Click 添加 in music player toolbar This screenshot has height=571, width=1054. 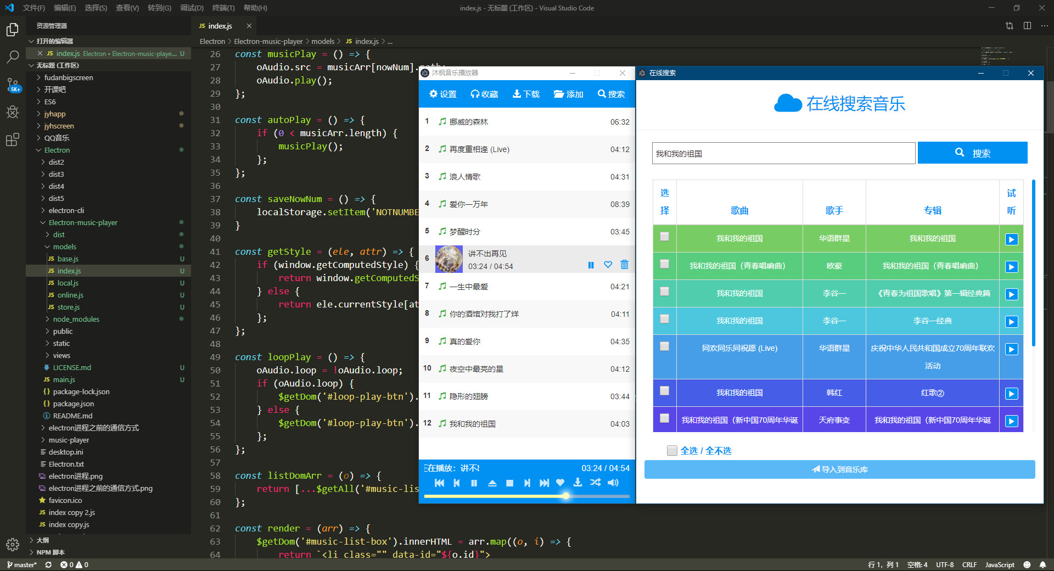pyautogui.click(x=568, y=94)
